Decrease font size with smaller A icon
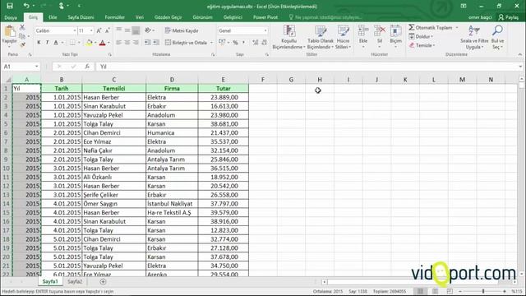Image resolution: width=526 pixels, height=296 pixels. pyautogui.click(x=108, y=30)
